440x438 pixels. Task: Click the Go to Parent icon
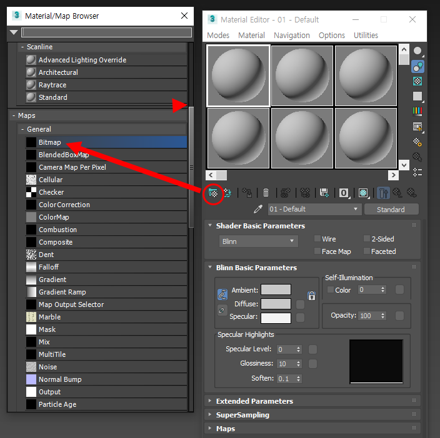click(397, 193)
